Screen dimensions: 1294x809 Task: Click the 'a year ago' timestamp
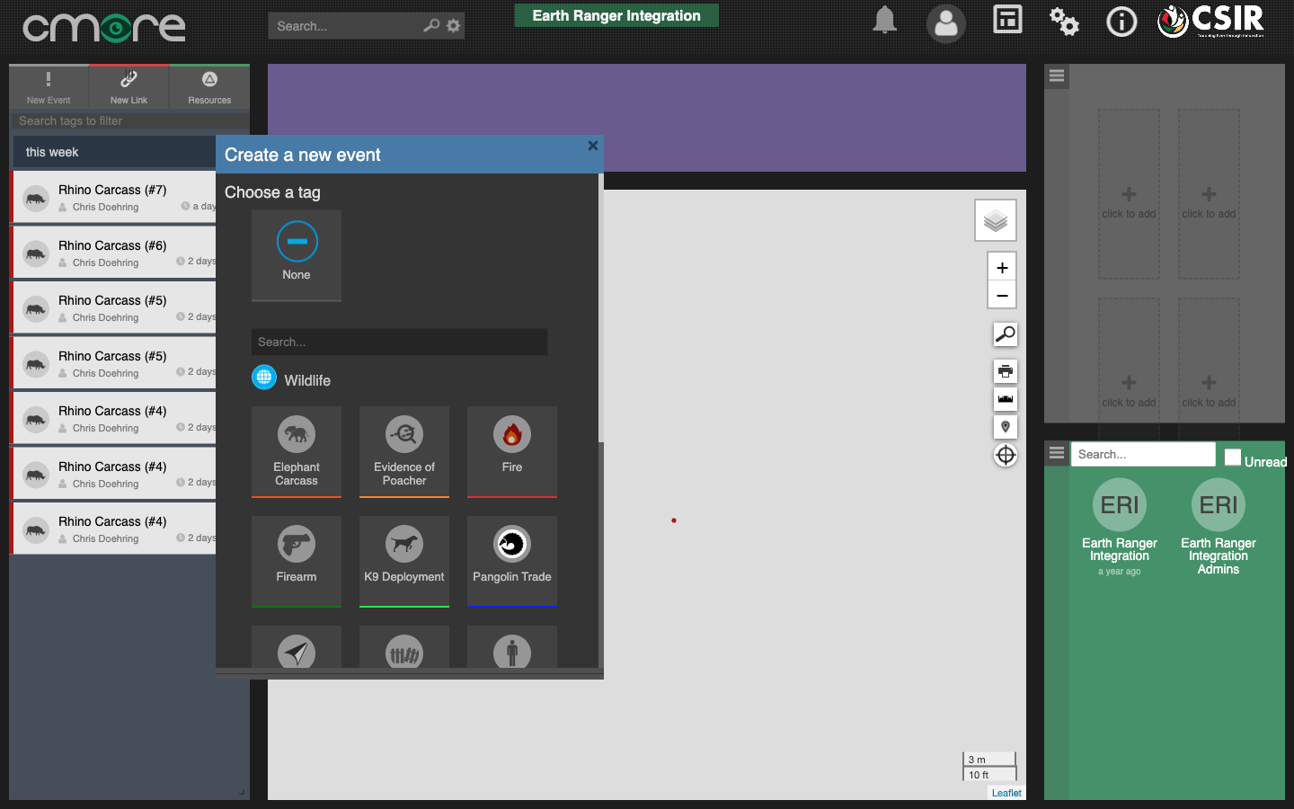1120,572
